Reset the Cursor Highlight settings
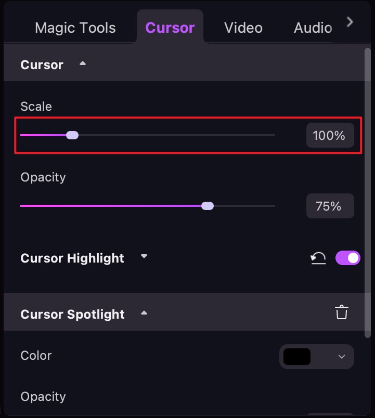Image resolution: width=375 pixels, height=418 pixels. 318,258
